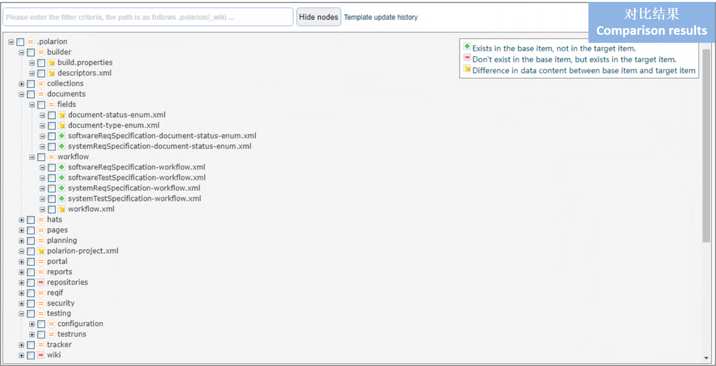Click the content-difference icon beside build.properties
This screenshot has height=366, width=716.
tap(51, 63)
